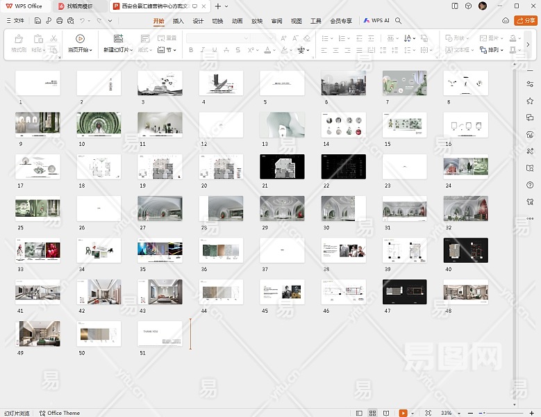Click the New Slide (新建幻灯片) icon

point(118,39)
